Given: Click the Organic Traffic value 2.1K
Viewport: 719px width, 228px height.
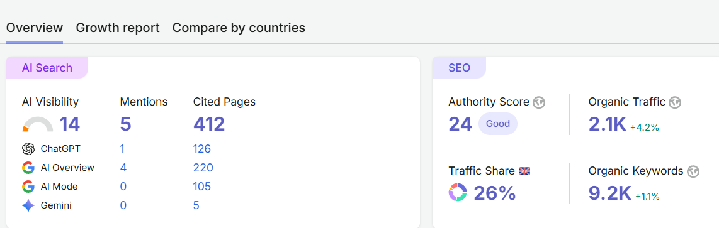Looking at the screenshot, I should 608,124.
